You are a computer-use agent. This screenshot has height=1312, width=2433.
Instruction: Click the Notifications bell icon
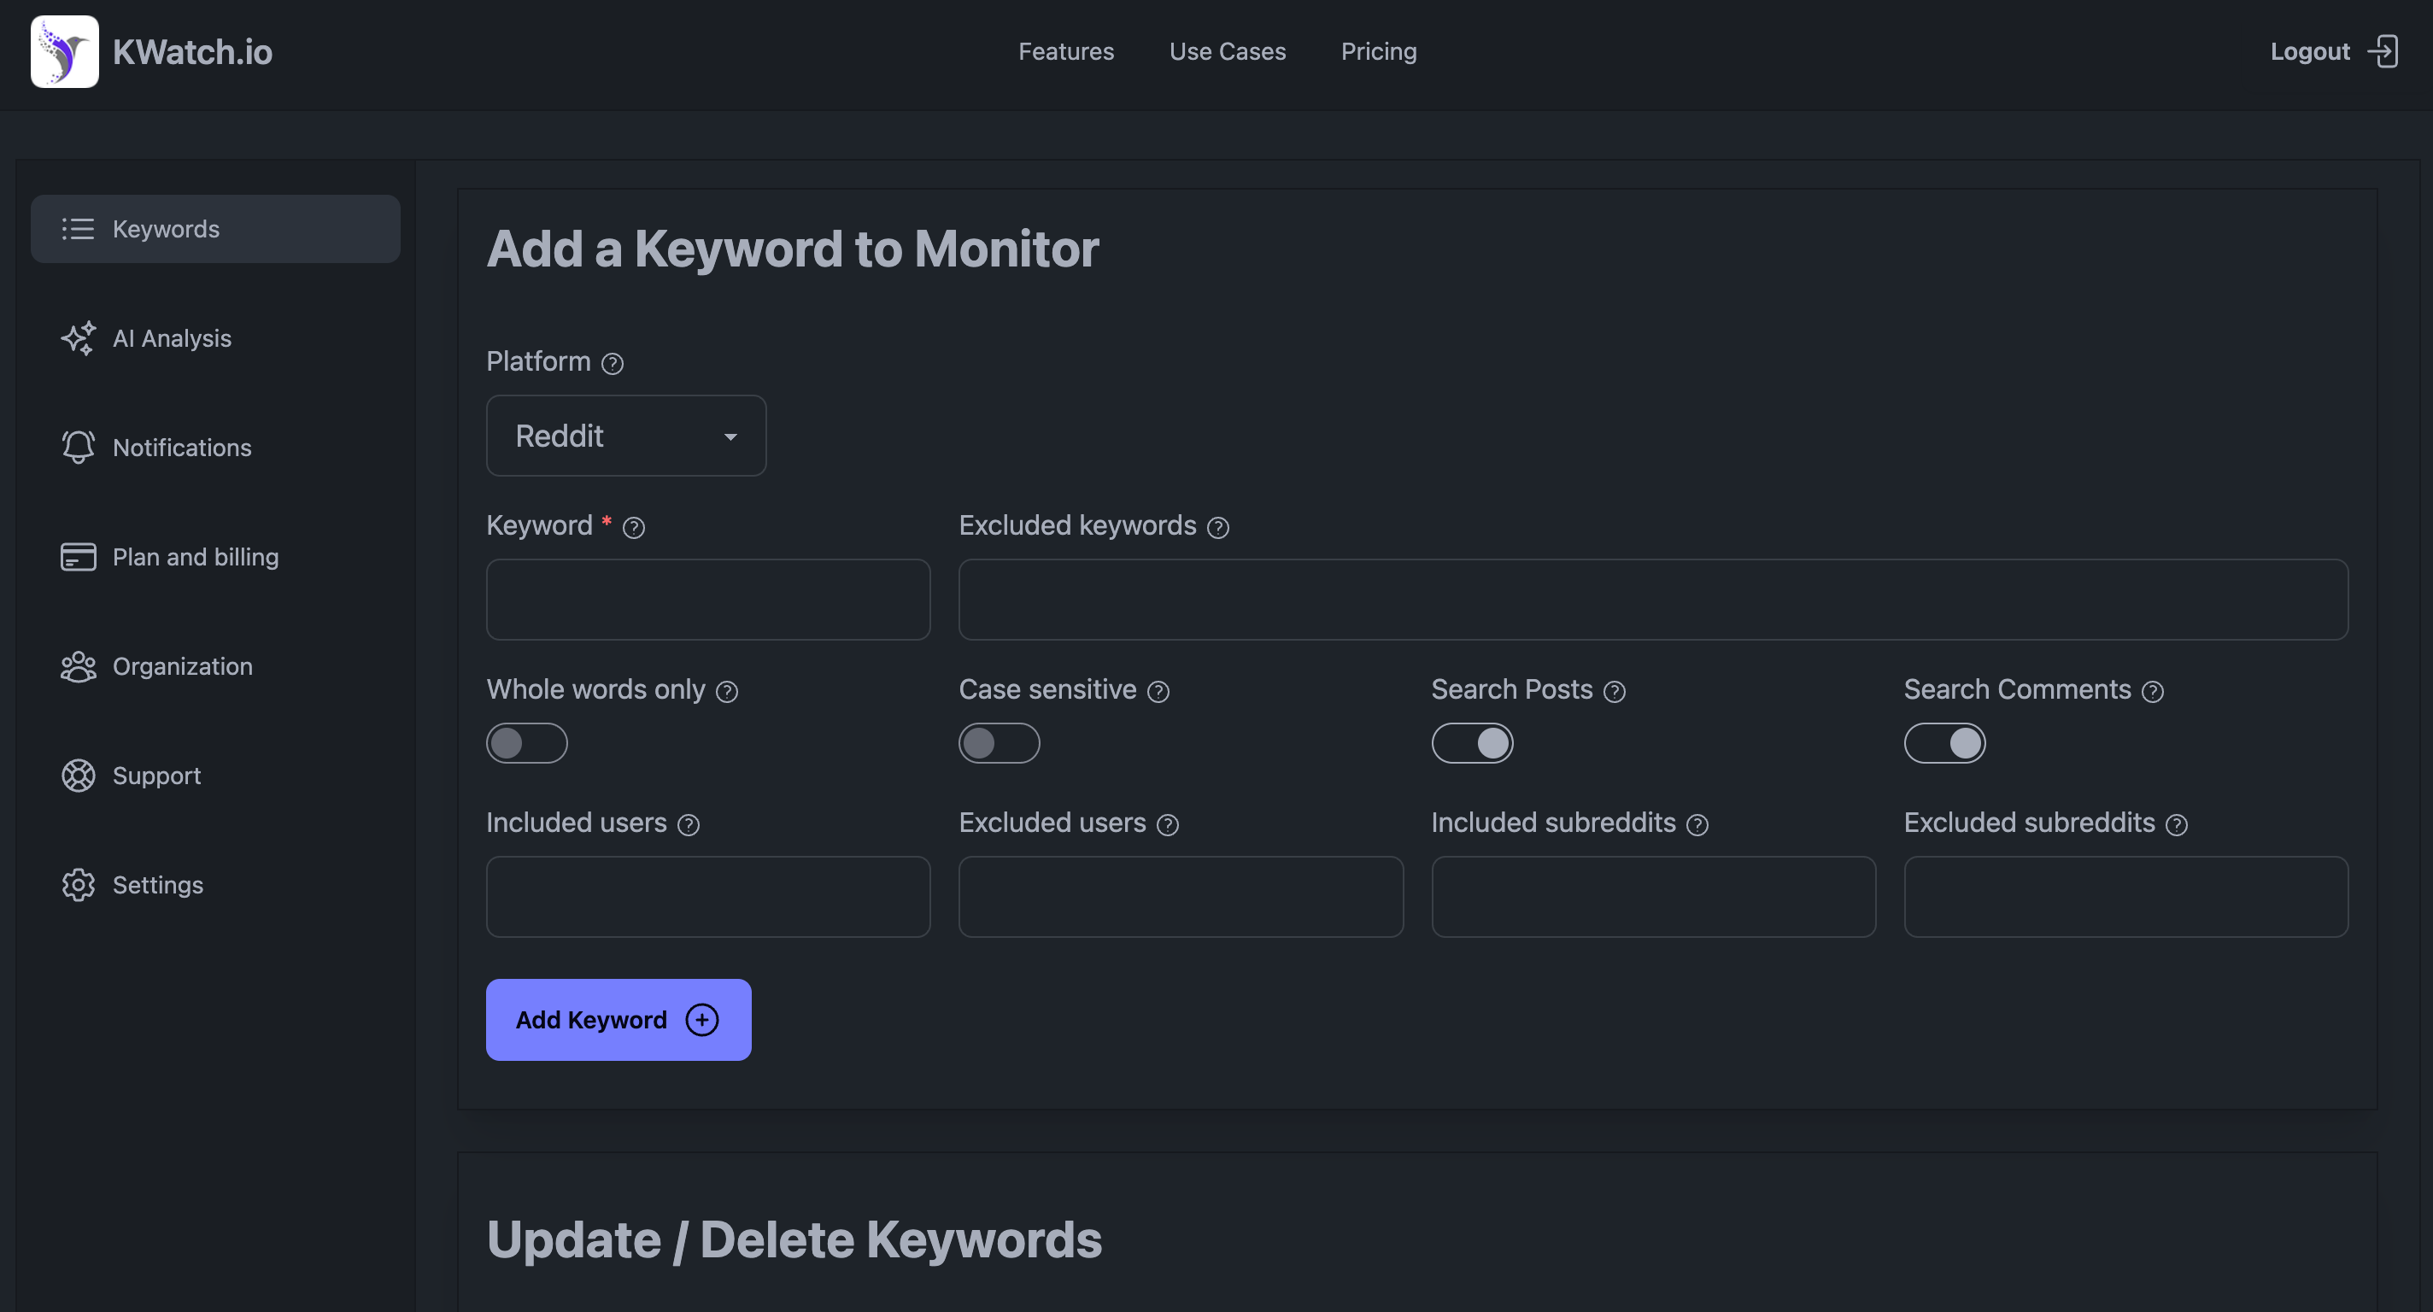point(79,447)
